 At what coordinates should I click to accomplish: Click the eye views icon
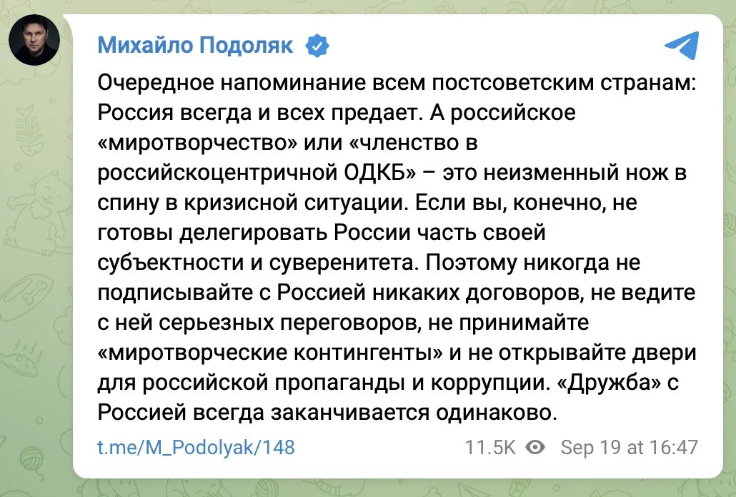coord(535,447)
